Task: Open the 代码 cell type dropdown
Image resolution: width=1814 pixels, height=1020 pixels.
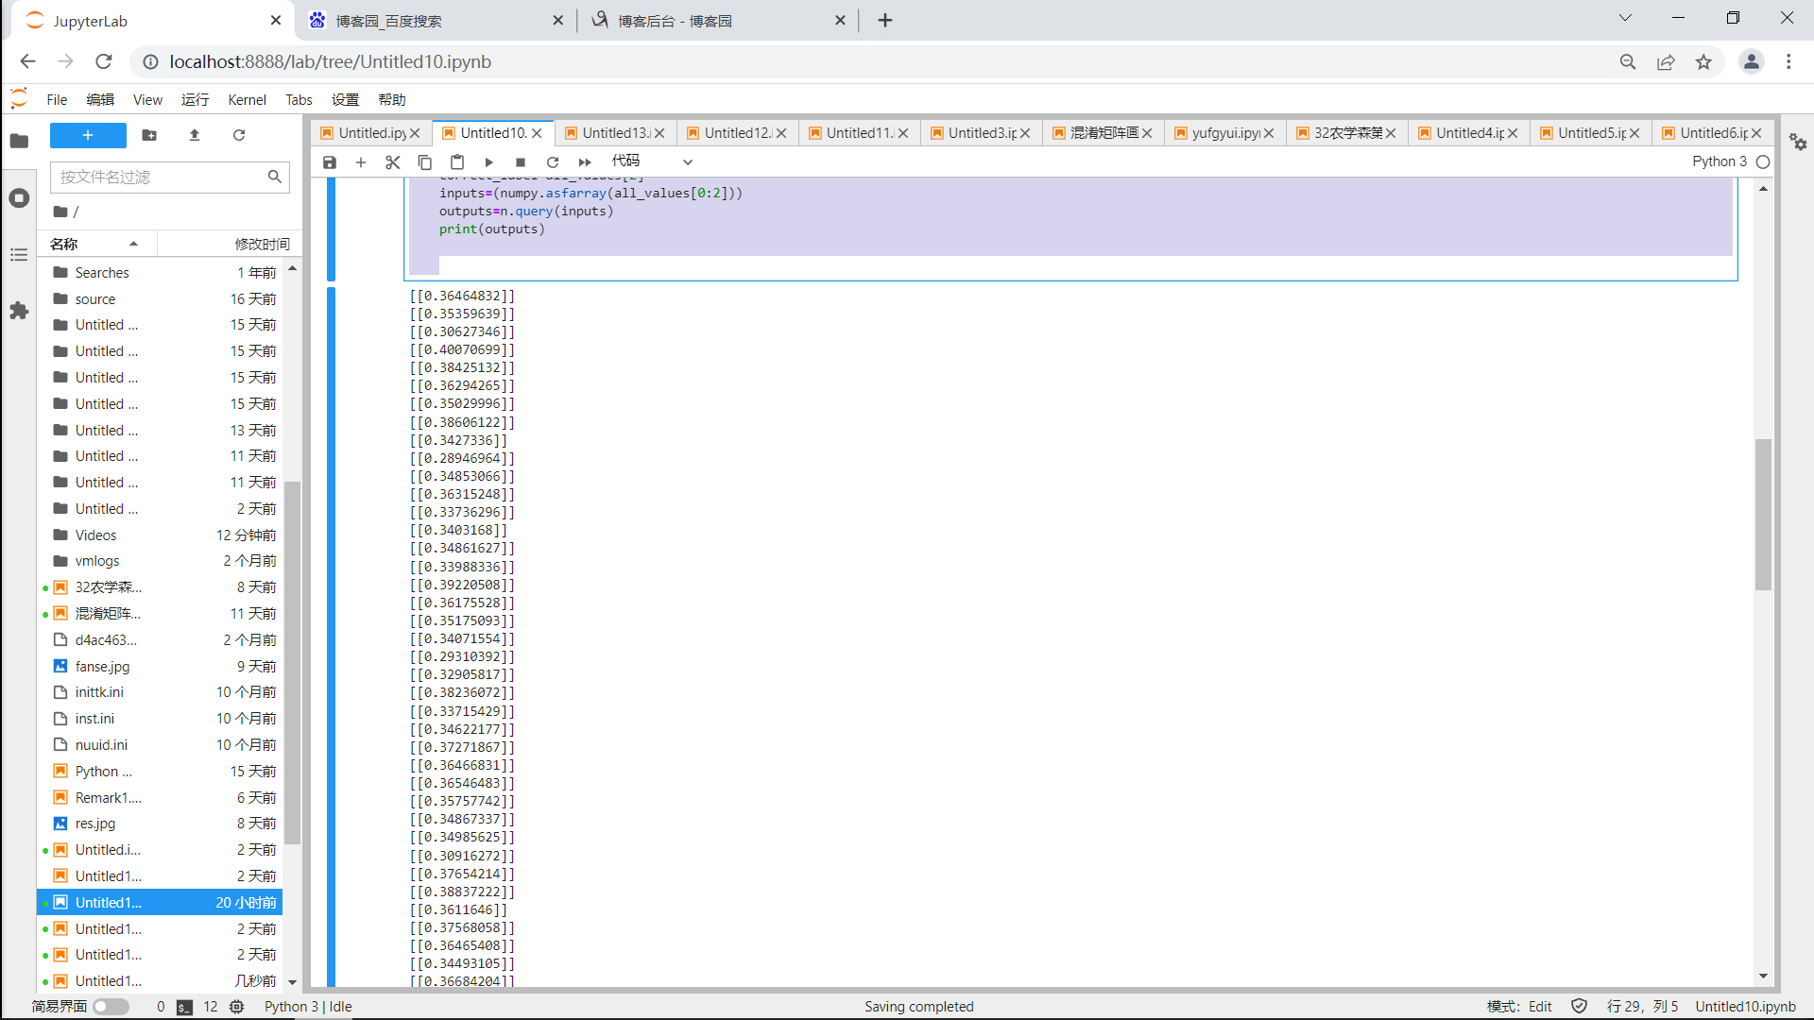Action: [652, 161]
